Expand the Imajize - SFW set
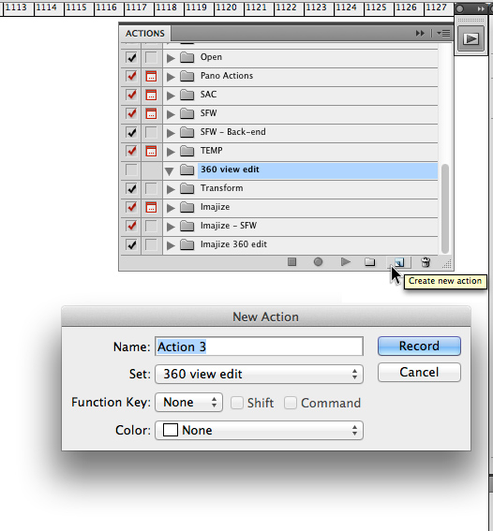493x531 pixels. tap(171, 227)
